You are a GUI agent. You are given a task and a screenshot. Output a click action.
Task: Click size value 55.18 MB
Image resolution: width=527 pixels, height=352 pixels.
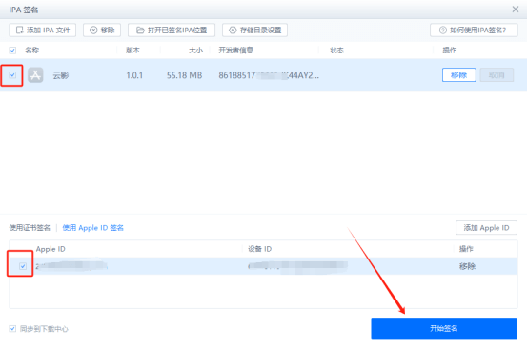point(185,75)
